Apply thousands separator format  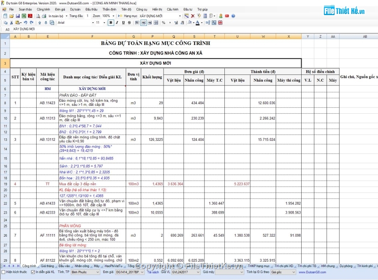click(x=170, y=23)
